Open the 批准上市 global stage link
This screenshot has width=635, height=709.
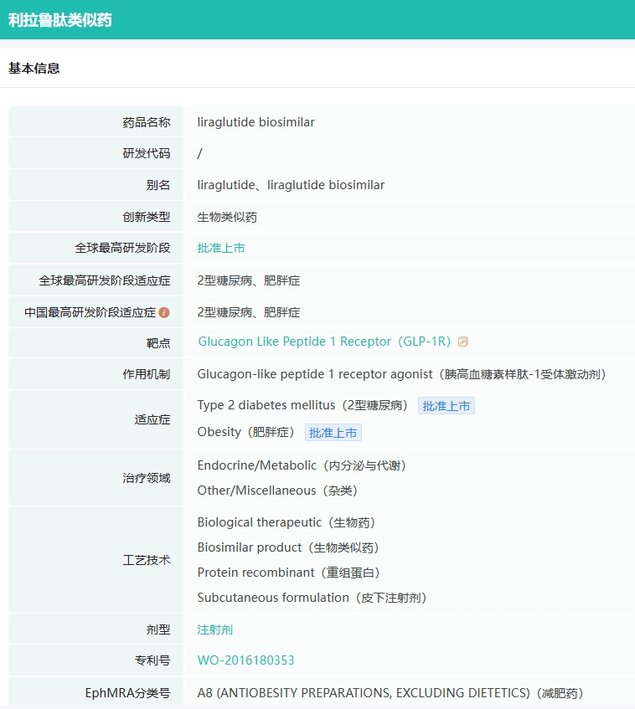(221, 248)
